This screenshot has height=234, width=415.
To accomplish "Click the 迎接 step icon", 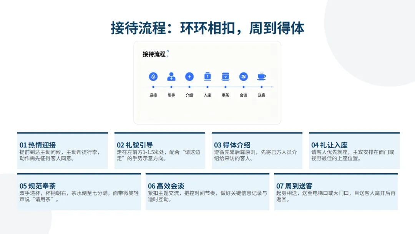I will tap(153, 77).
